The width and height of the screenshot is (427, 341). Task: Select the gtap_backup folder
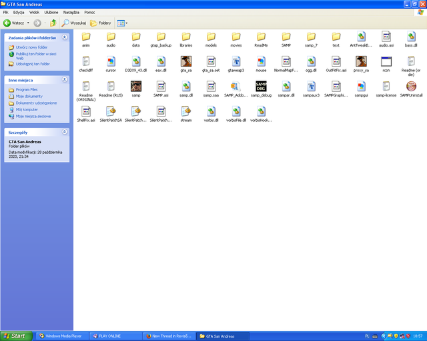pos(161,39)
